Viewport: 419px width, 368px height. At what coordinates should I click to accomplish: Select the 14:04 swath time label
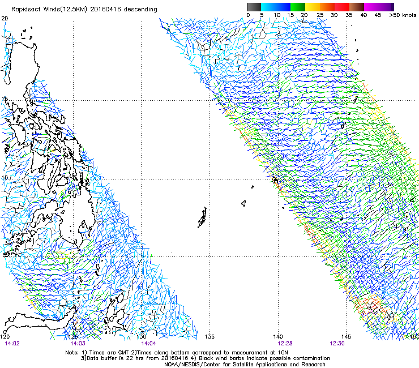point(149,344)
